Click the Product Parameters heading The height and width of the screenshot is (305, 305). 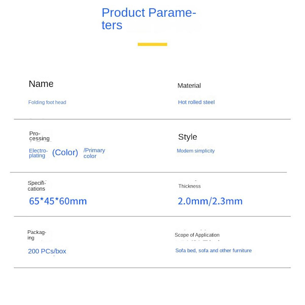pos(148,19)
